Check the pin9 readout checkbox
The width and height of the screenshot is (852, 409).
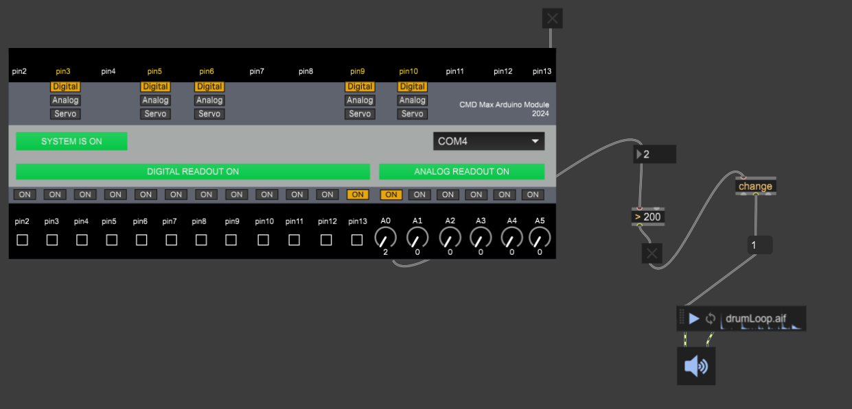[231, 240]
